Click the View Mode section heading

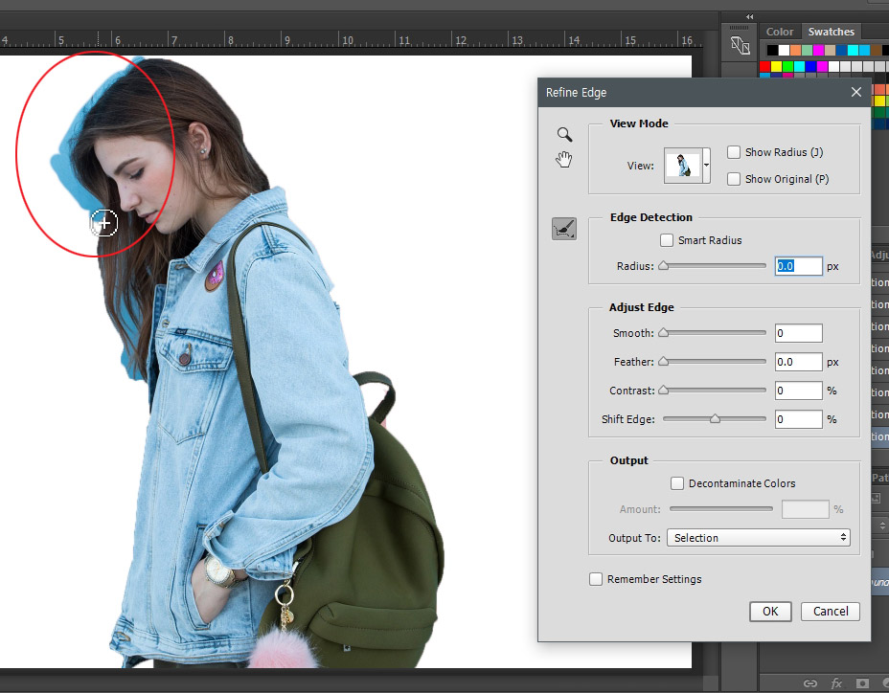(639, 123)
